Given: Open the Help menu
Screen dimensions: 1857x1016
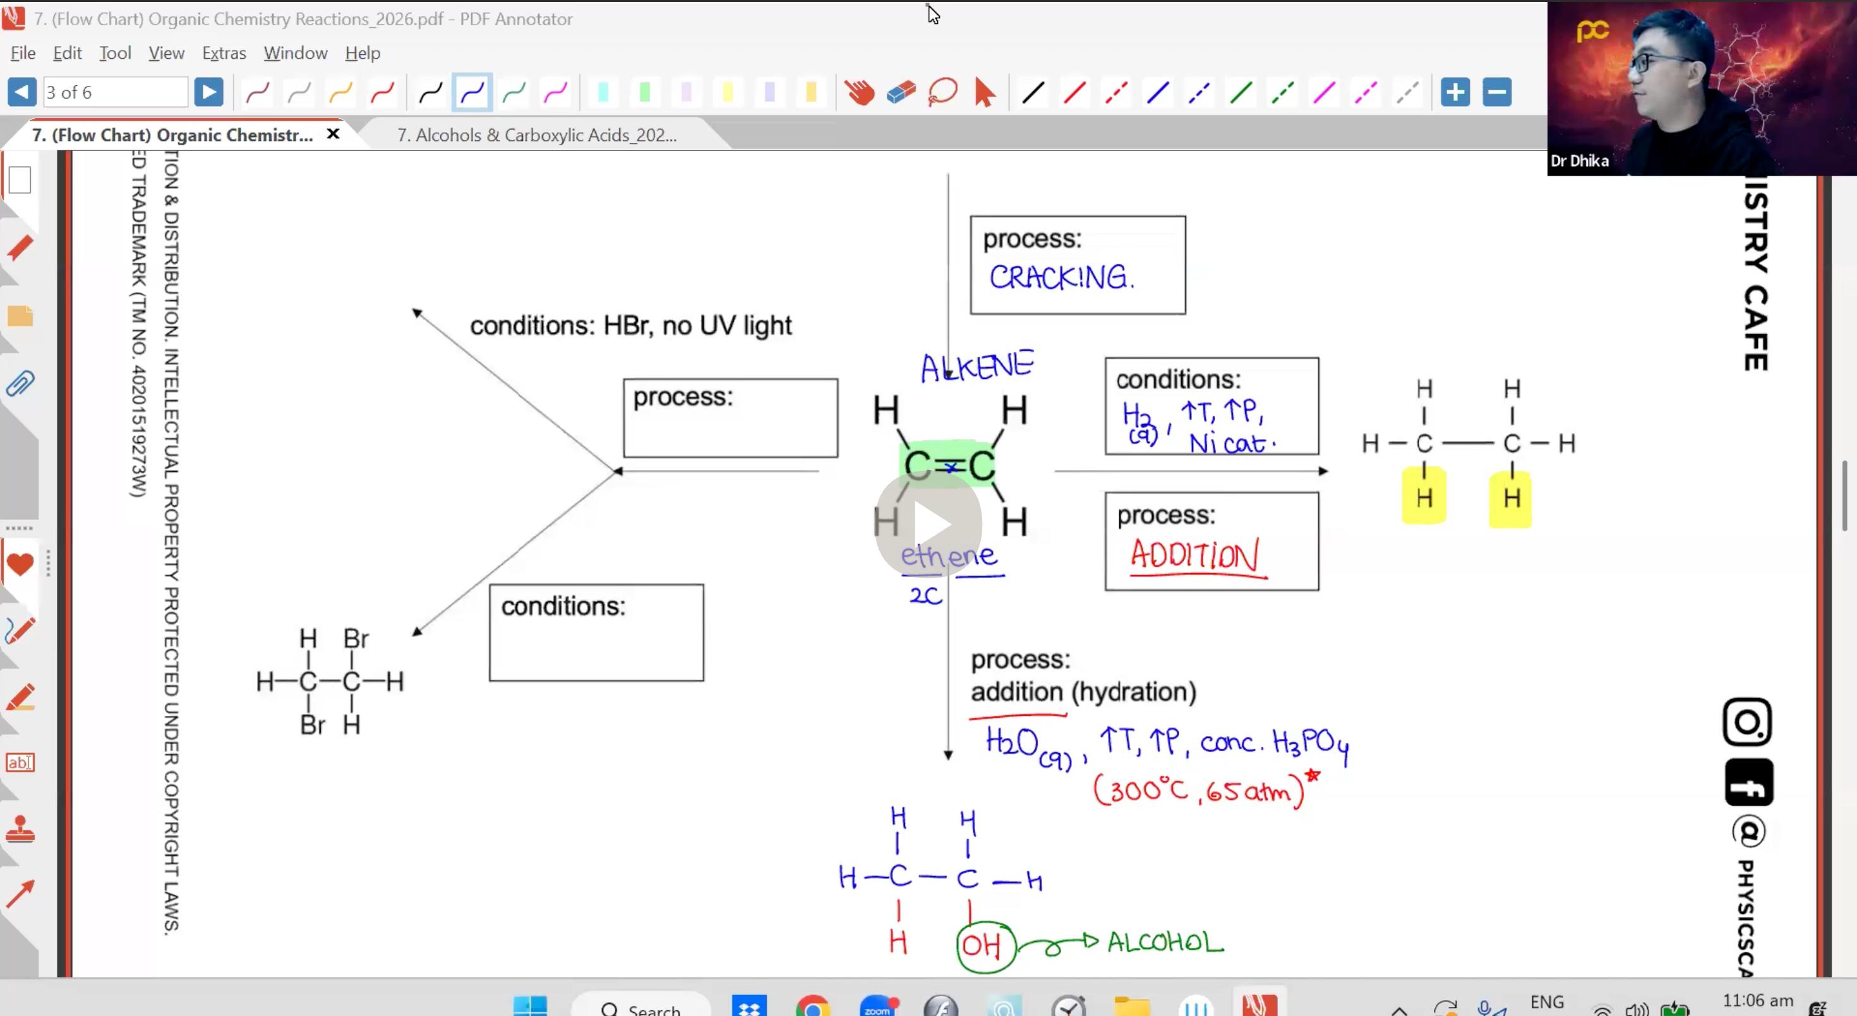Looking at the screenshot, I should coord(363,52).
